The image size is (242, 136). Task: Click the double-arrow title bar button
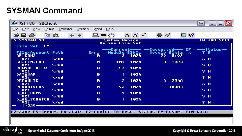[201, 23]
